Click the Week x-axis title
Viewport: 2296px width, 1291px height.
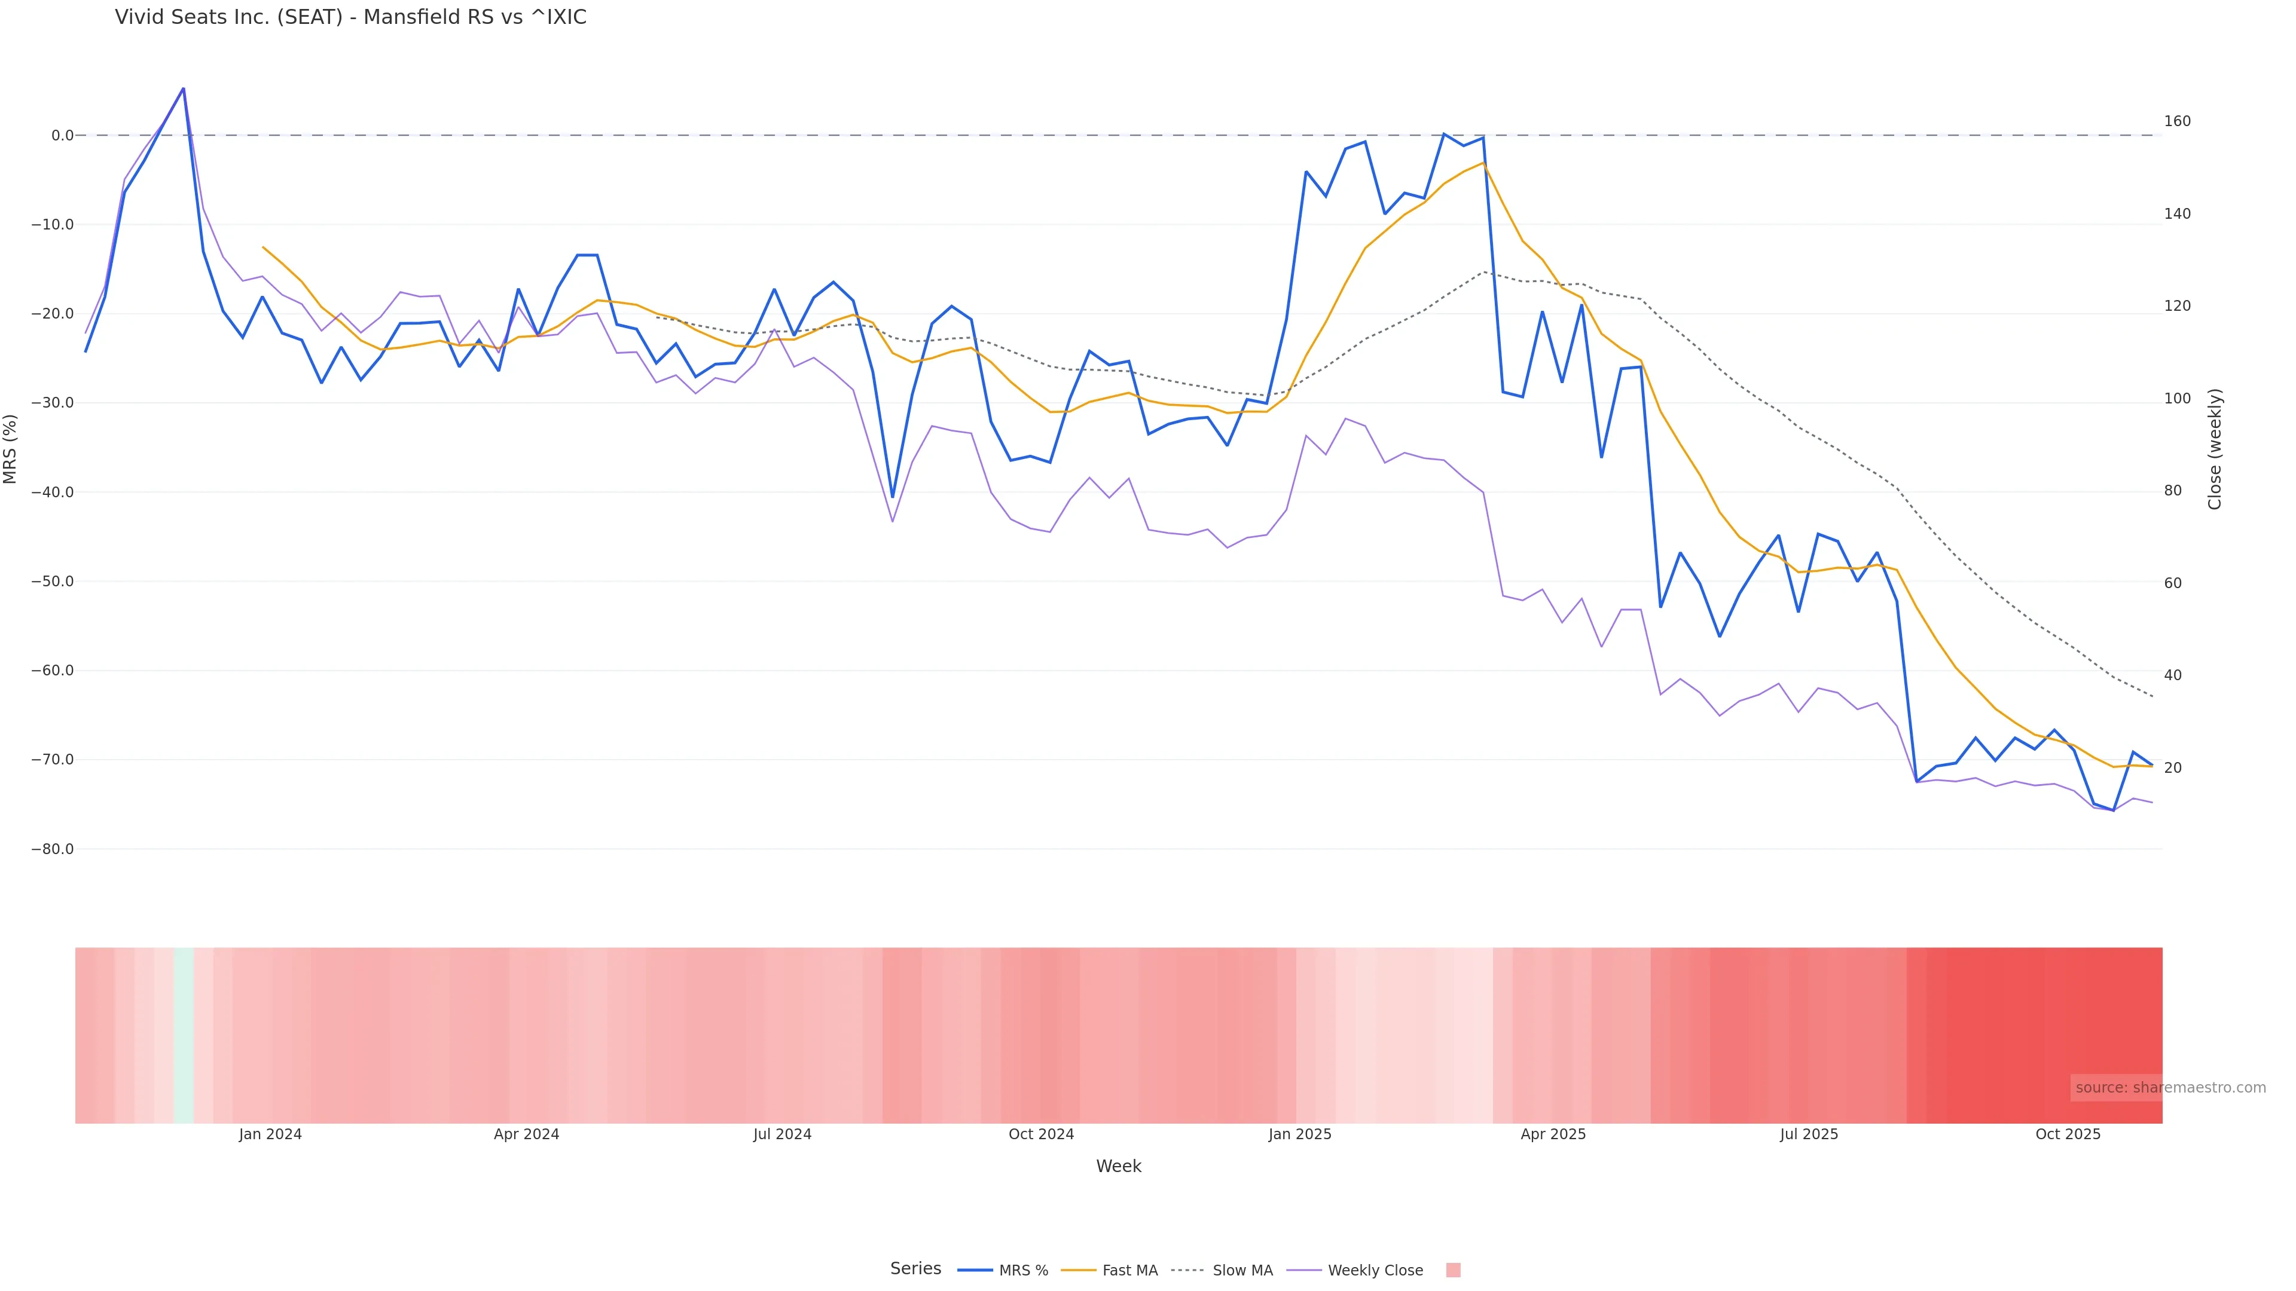pos(1118,1167)
